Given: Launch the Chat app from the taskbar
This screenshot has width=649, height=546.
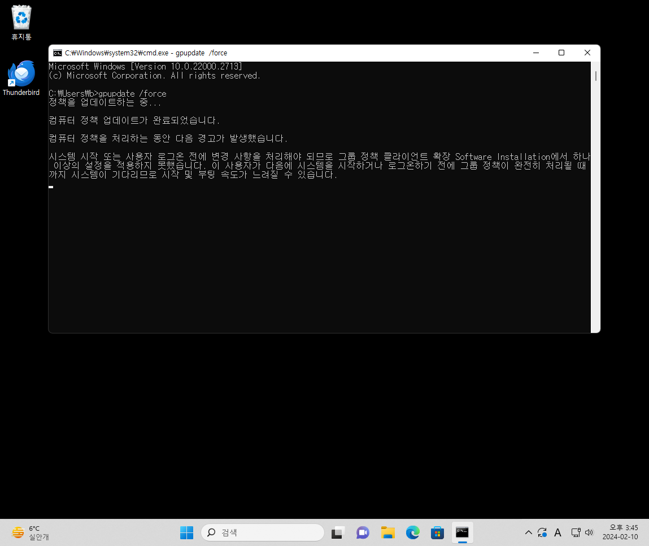Looking at the screenshot, I should coord(363,532).
